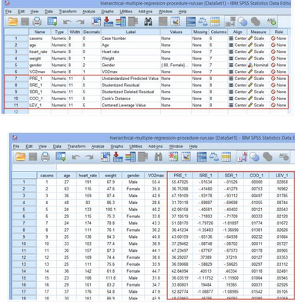295x302 pixels.
Task: Click COO_1 column header in data view
Action: coord(256,176)
